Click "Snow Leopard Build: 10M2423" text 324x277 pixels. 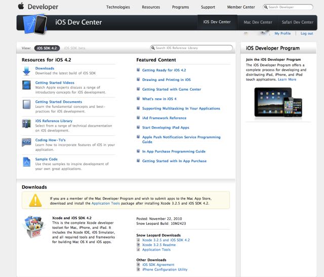161,223
